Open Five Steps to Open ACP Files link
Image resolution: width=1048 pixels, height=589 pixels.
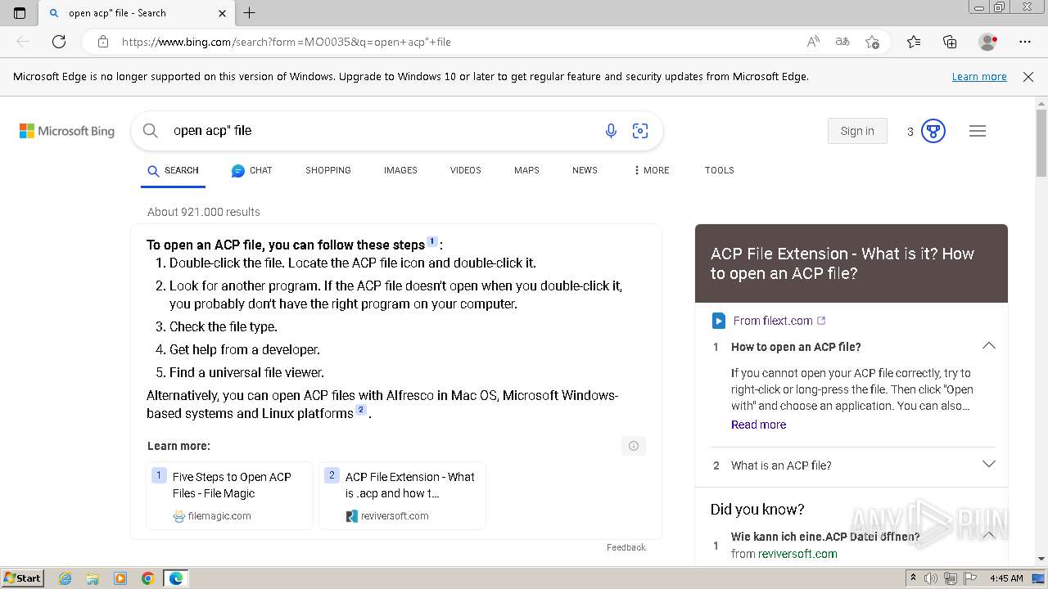(229, 496)
